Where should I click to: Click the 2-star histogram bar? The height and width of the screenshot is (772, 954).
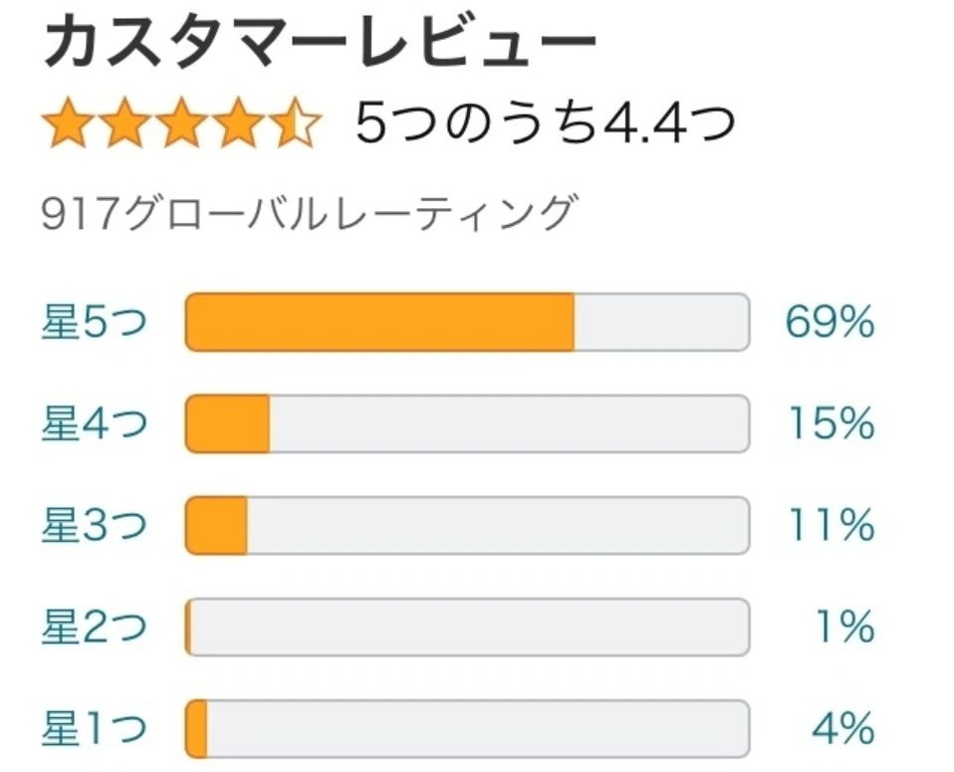tap(467, 628)
